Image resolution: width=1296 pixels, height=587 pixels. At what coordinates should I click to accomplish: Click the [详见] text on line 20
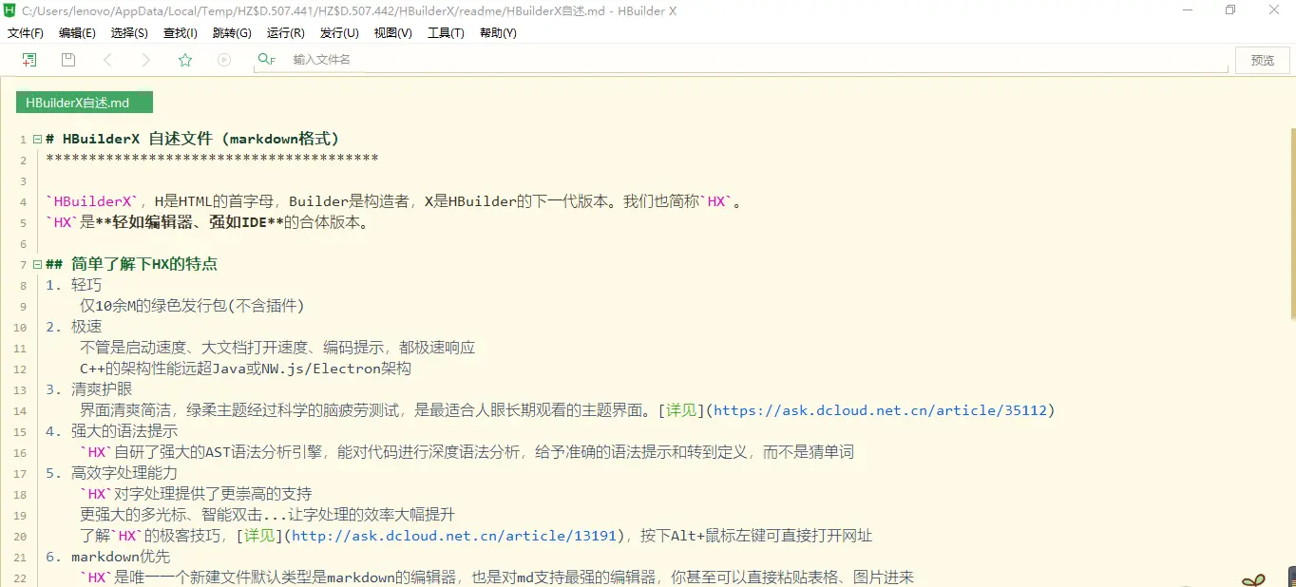(x=259, y=536)
